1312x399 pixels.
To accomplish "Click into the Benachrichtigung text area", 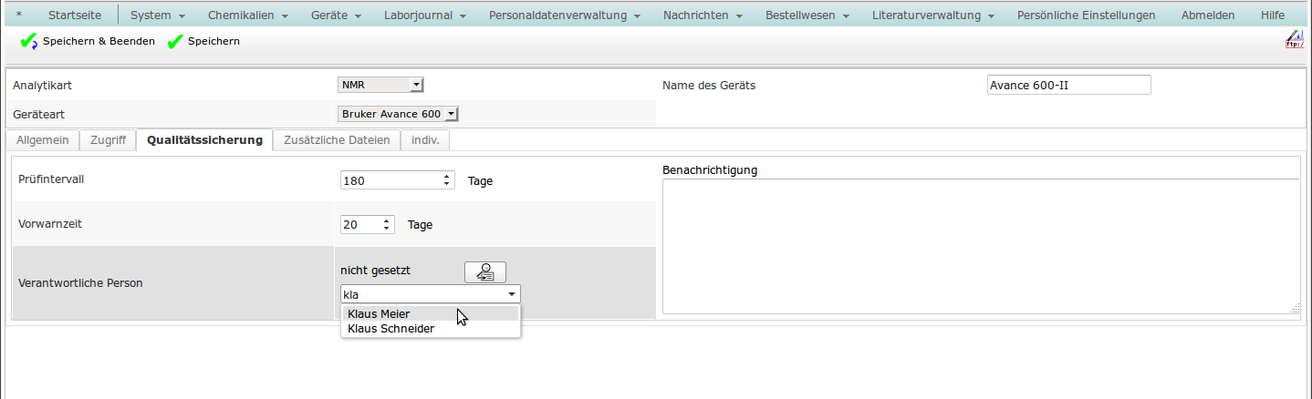I will (980, 246).
